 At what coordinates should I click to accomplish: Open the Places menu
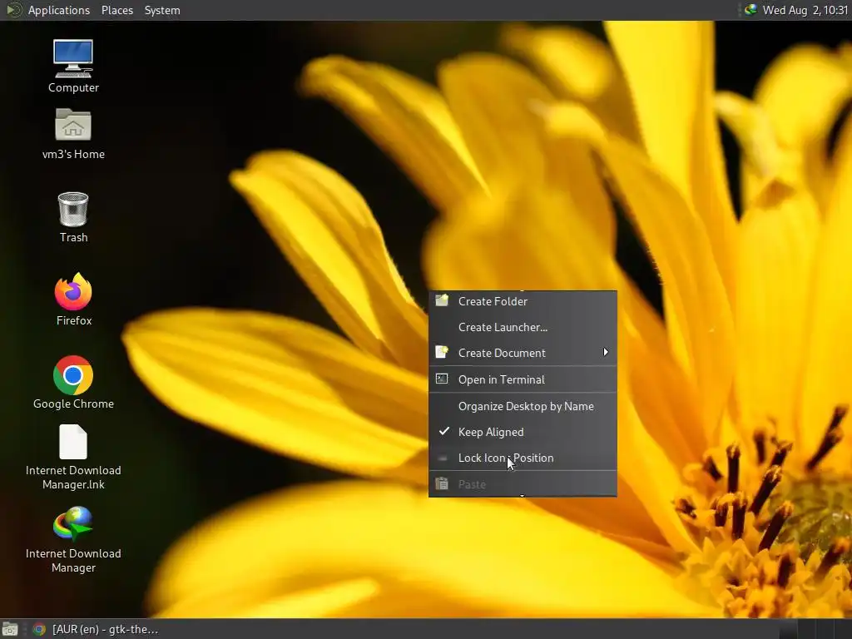click(x=116, y=10)
